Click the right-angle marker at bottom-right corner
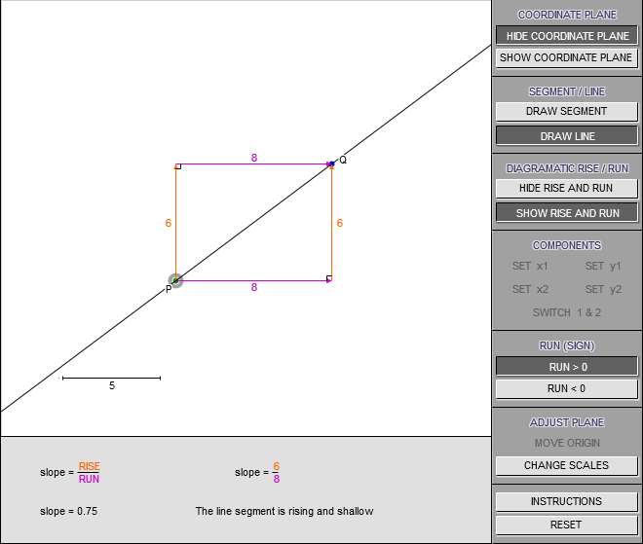The image size is (643, 544). [x=329, y=278]
